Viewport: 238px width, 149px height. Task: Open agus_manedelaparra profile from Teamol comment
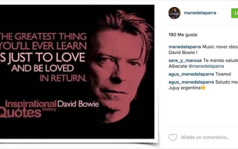coord(191,74)
